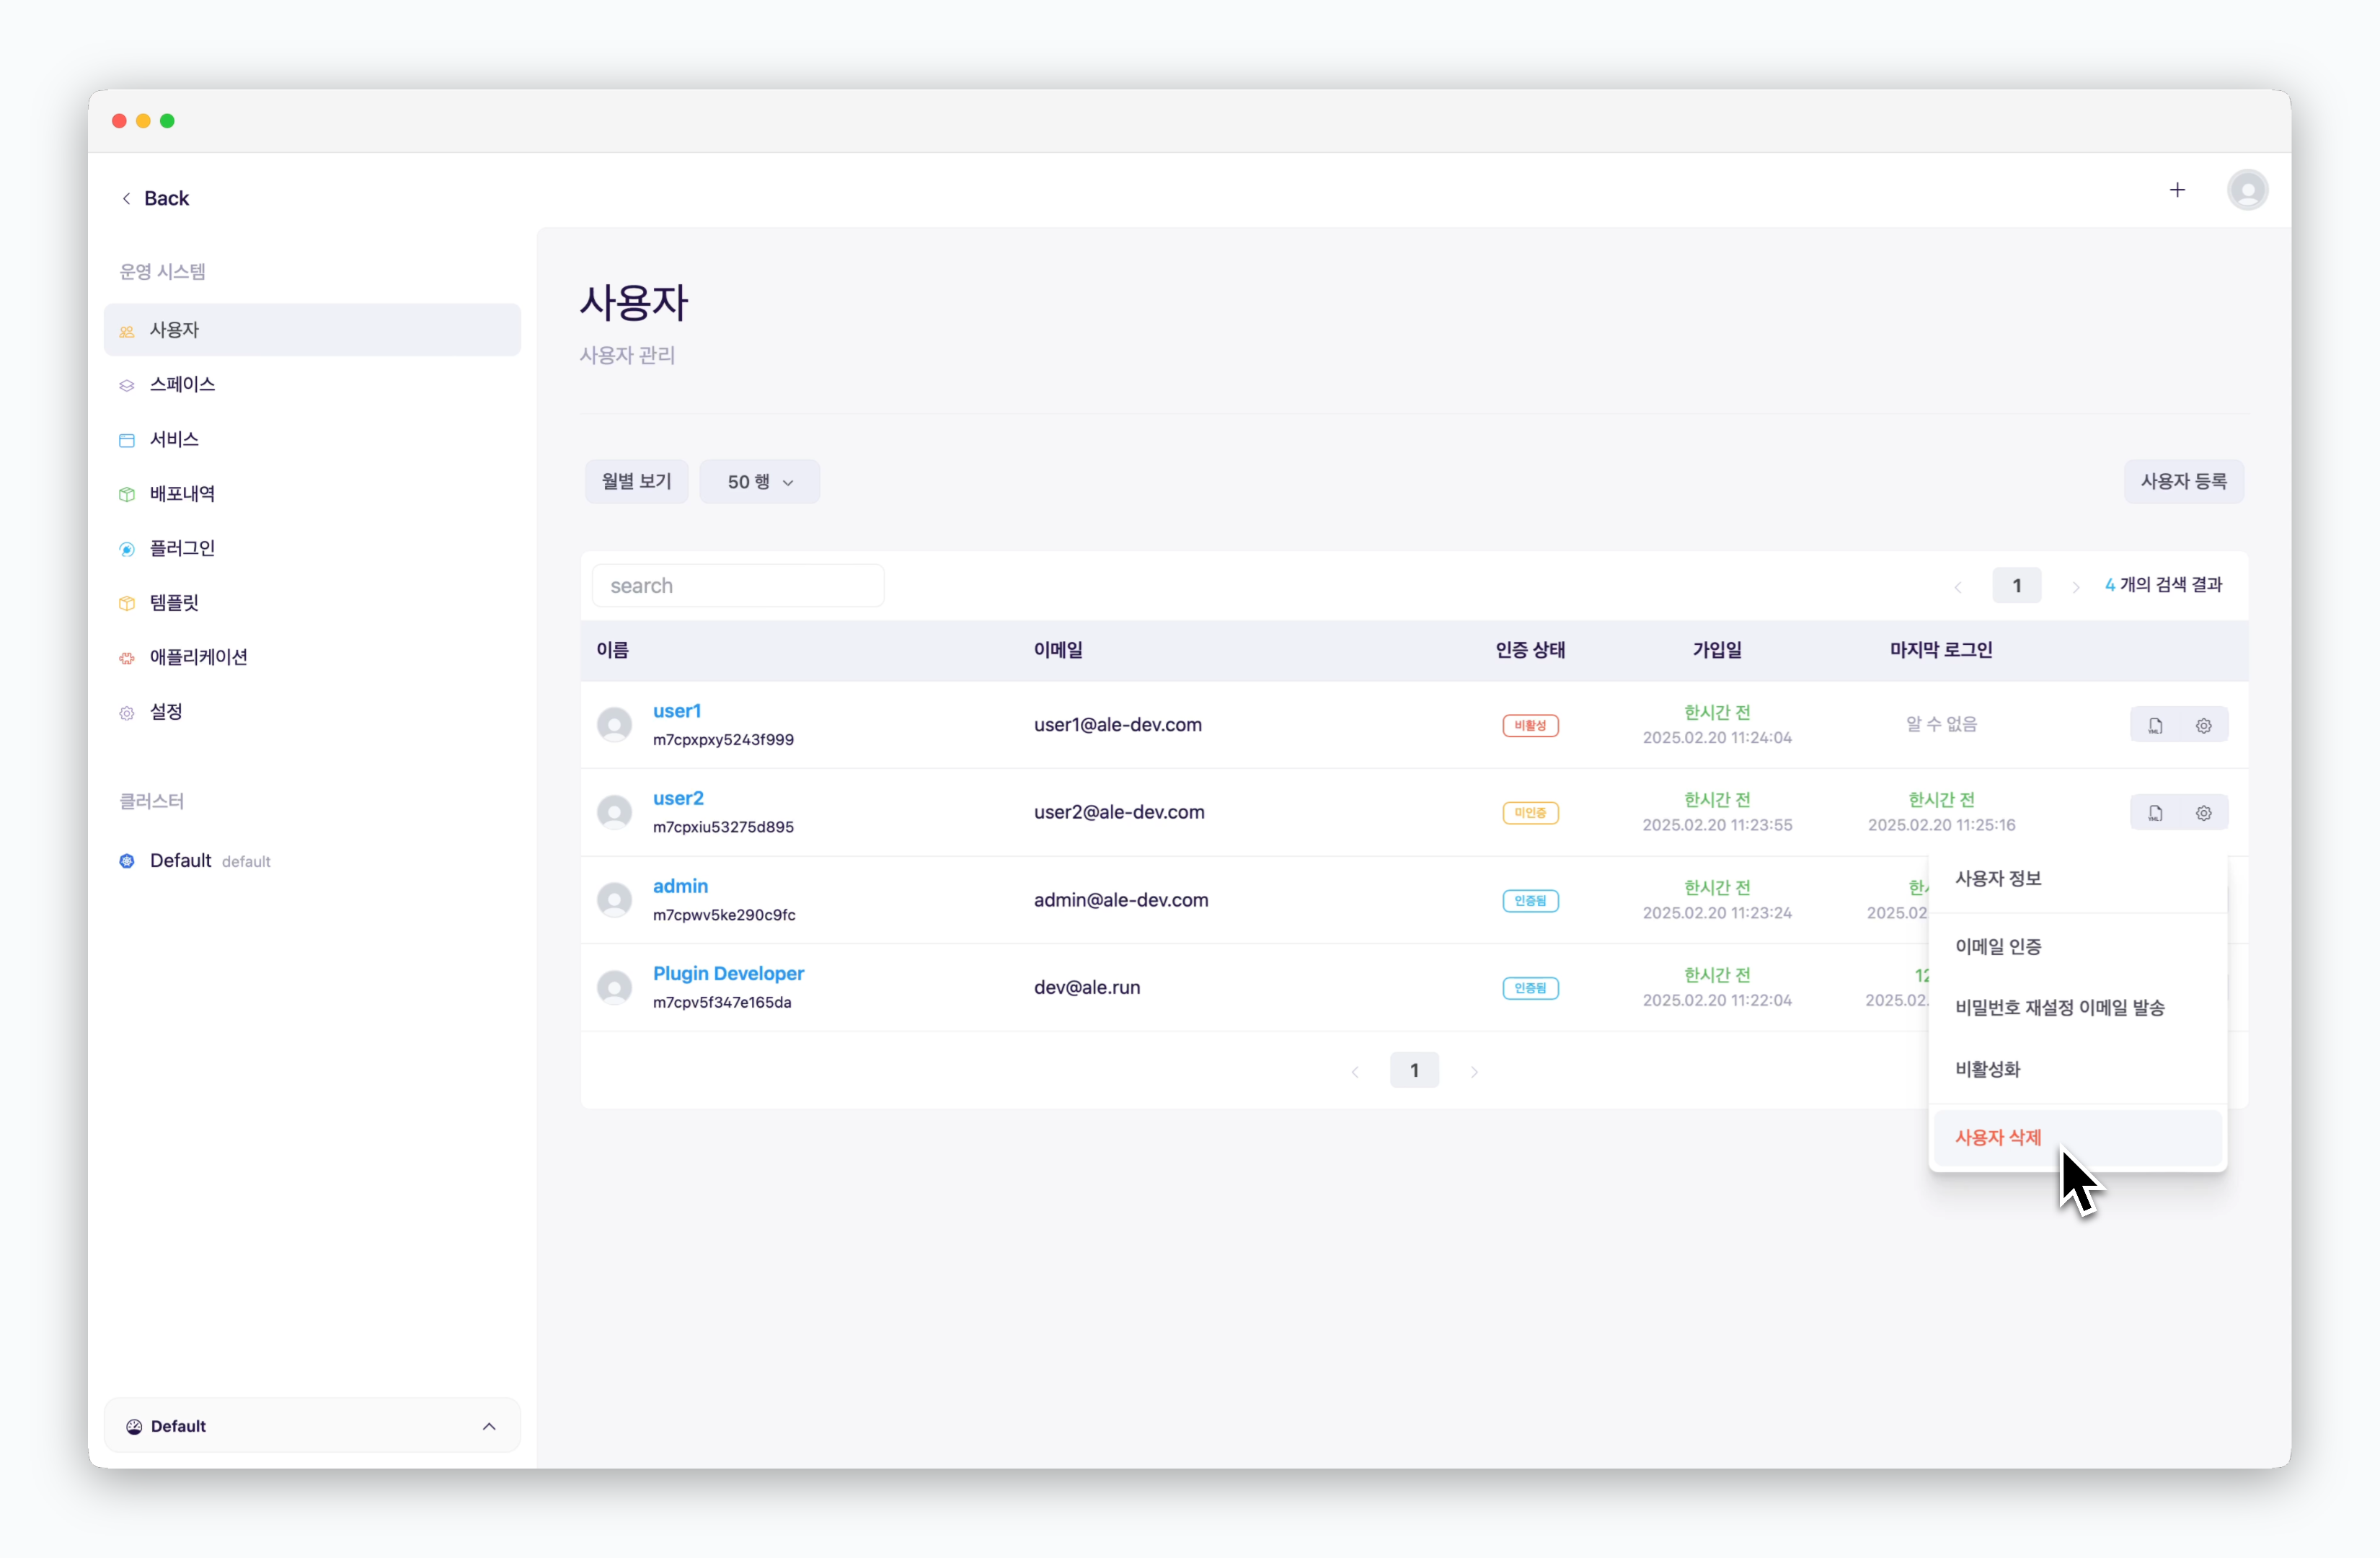Click the 미인증 badge on user2
The image size is (2380, 1558).
point(1530,812)
